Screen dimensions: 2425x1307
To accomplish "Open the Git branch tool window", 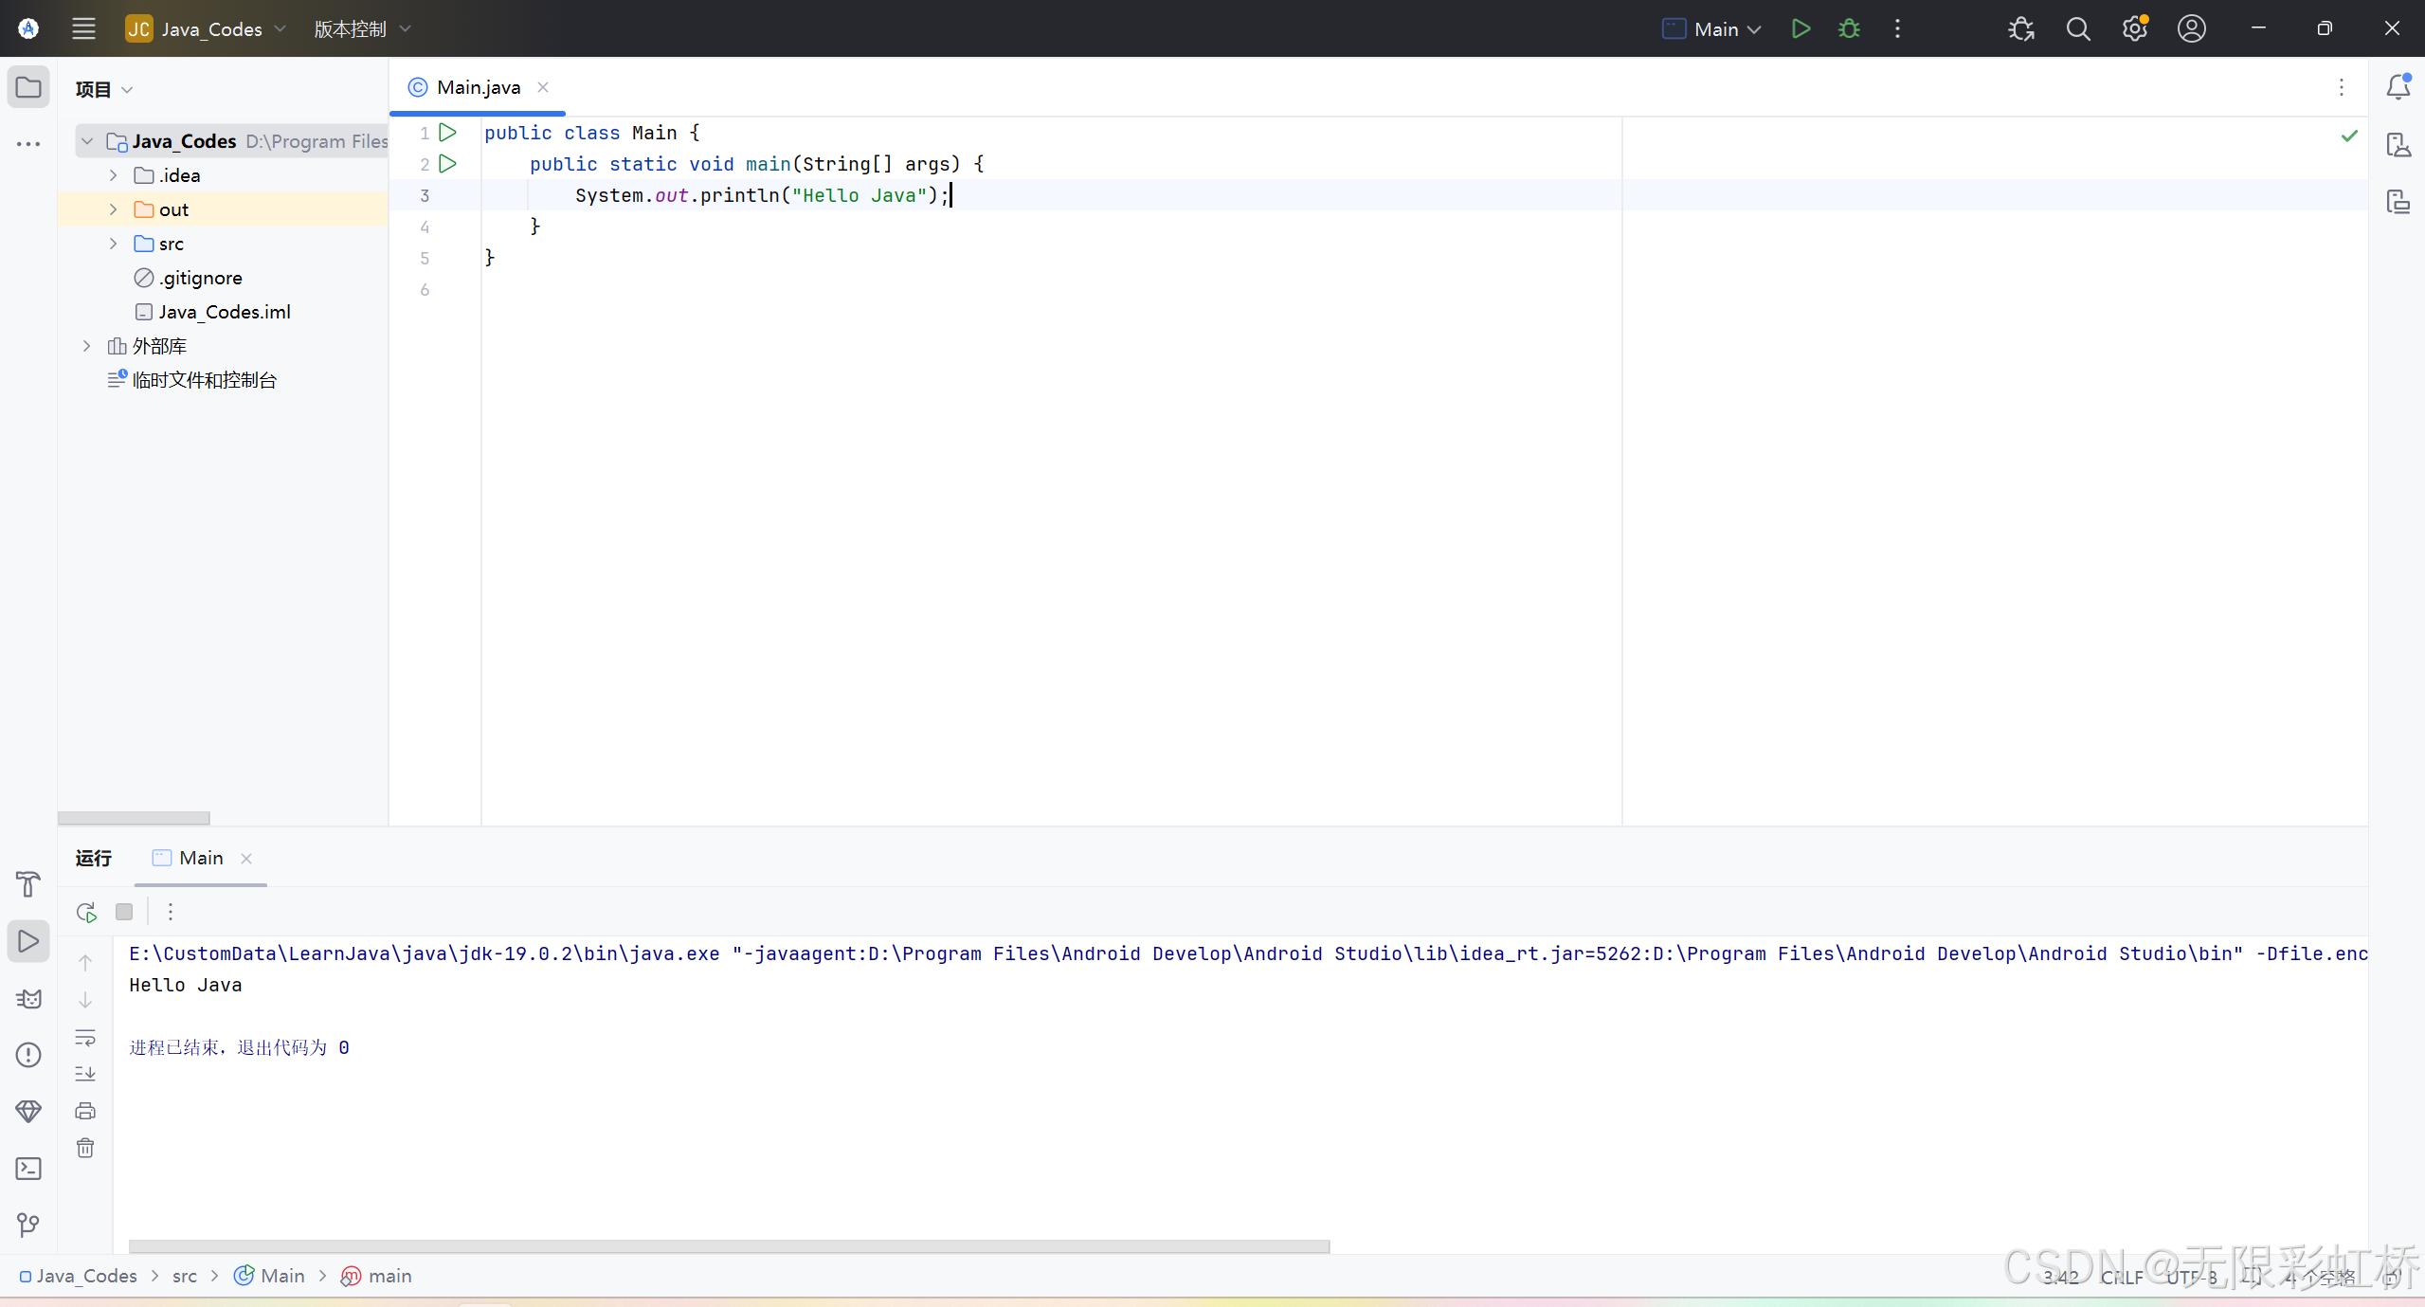I will [x=28, y=1225].
